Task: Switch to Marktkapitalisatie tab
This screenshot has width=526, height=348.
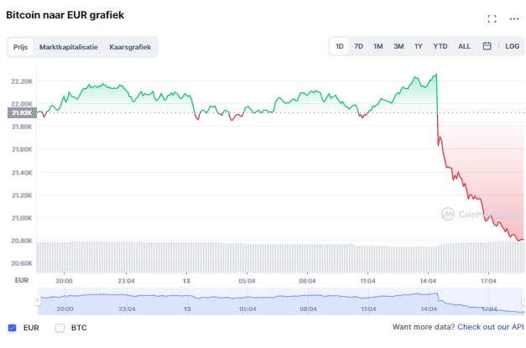Action: [69, 47]
